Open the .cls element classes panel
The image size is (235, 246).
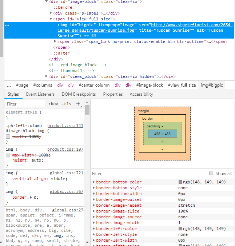(67, 104)
